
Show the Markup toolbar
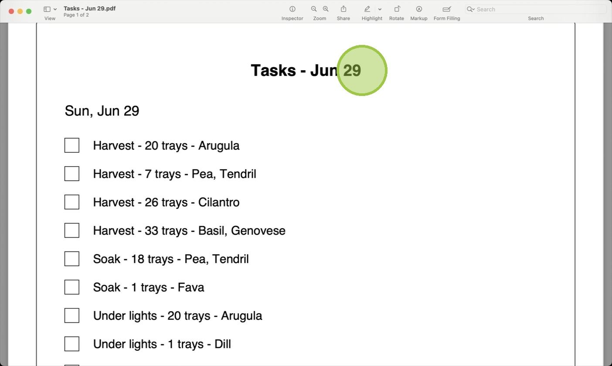tap(419, 9)
